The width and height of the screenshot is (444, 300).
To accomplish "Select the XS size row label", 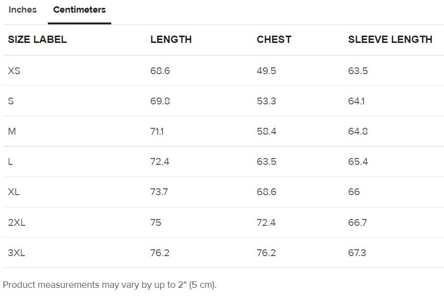I will click(14, 71).
